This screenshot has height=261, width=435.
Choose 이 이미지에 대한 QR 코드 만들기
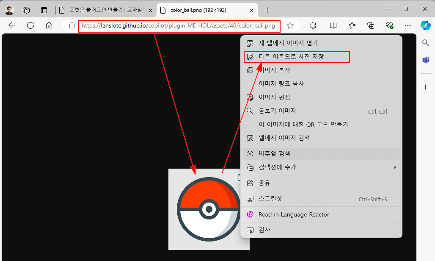pyautogui.click(x=322, y=125)
